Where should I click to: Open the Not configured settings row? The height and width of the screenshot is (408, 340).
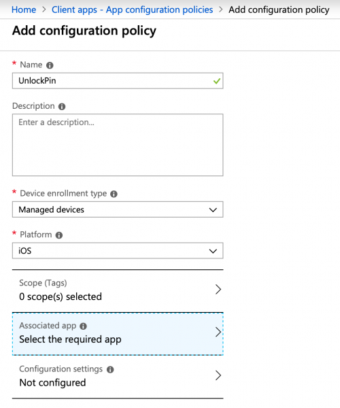click(x=118, y=377)
